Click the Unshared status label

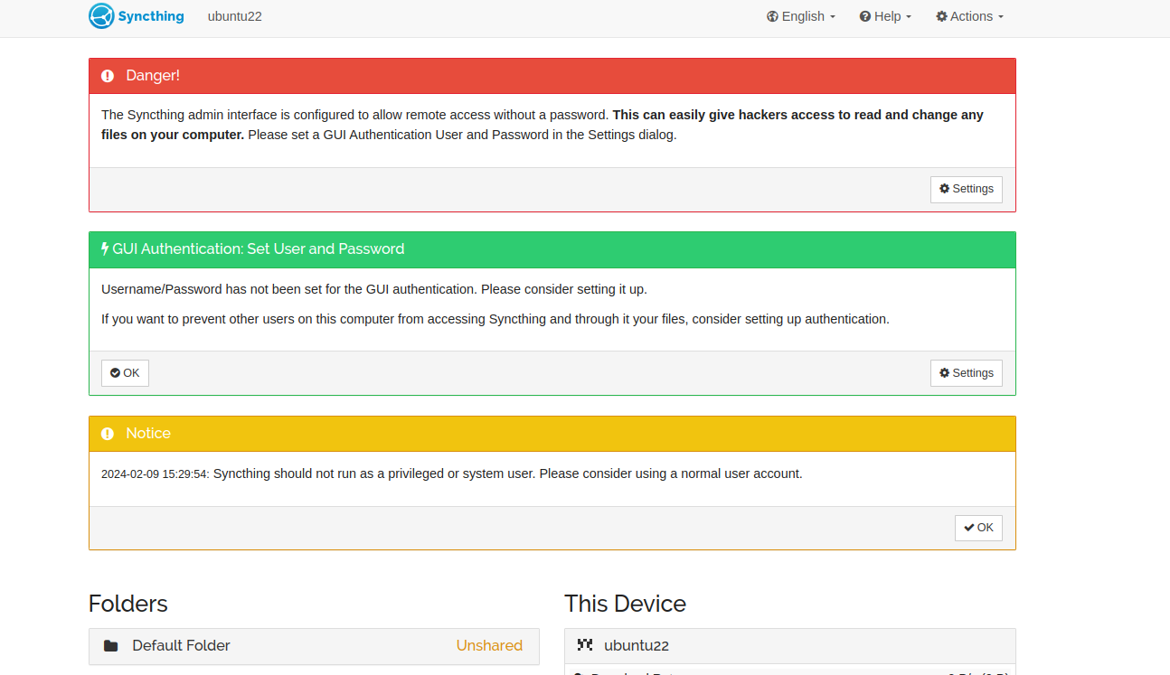(x=489, y=645)
